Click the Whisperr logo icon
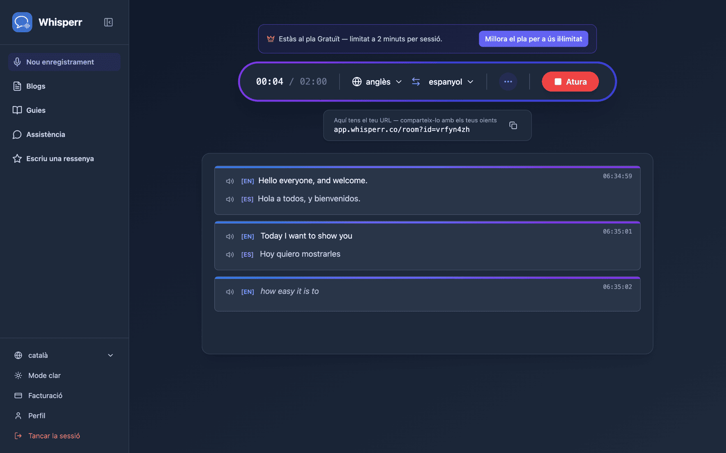Screen dimensions: 726x453 [x=22, y=22]
